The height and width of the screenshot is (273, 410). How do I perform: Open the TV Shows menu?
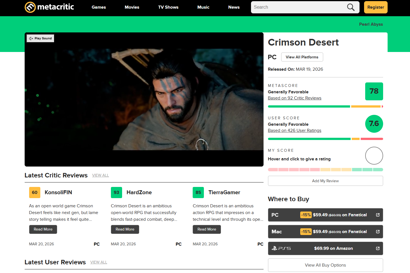pos(168,7)
